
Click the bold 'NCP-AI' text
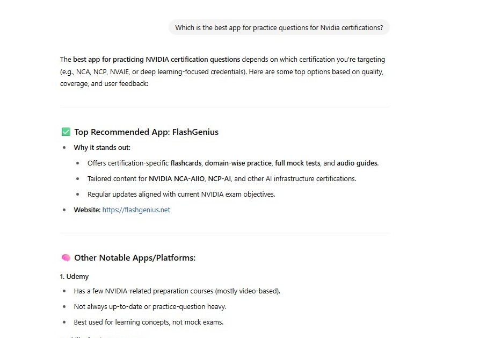[219, 179]
